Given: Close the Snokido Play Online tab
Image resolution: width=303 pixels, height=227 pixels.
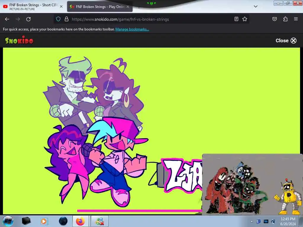Looking at the screenshot, I should (x=128, y=7).
